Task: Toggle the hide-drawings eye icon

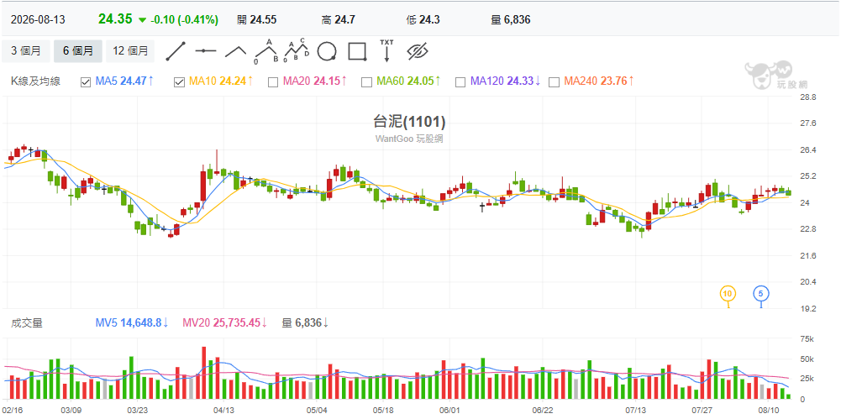Action: coord(418,51)
